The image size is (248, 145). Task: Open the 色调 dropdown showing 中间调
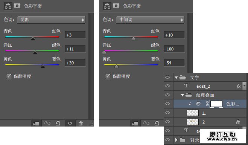click(x=150, y=20)
